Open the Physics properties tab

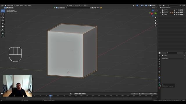159,80
